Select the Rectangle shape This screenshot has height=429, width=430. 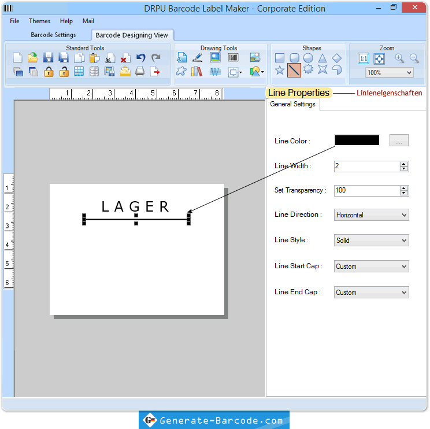click(x=280, y=58)
